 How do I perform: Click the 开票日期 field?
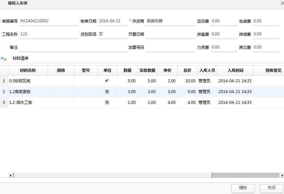click(x=170, y=34)
